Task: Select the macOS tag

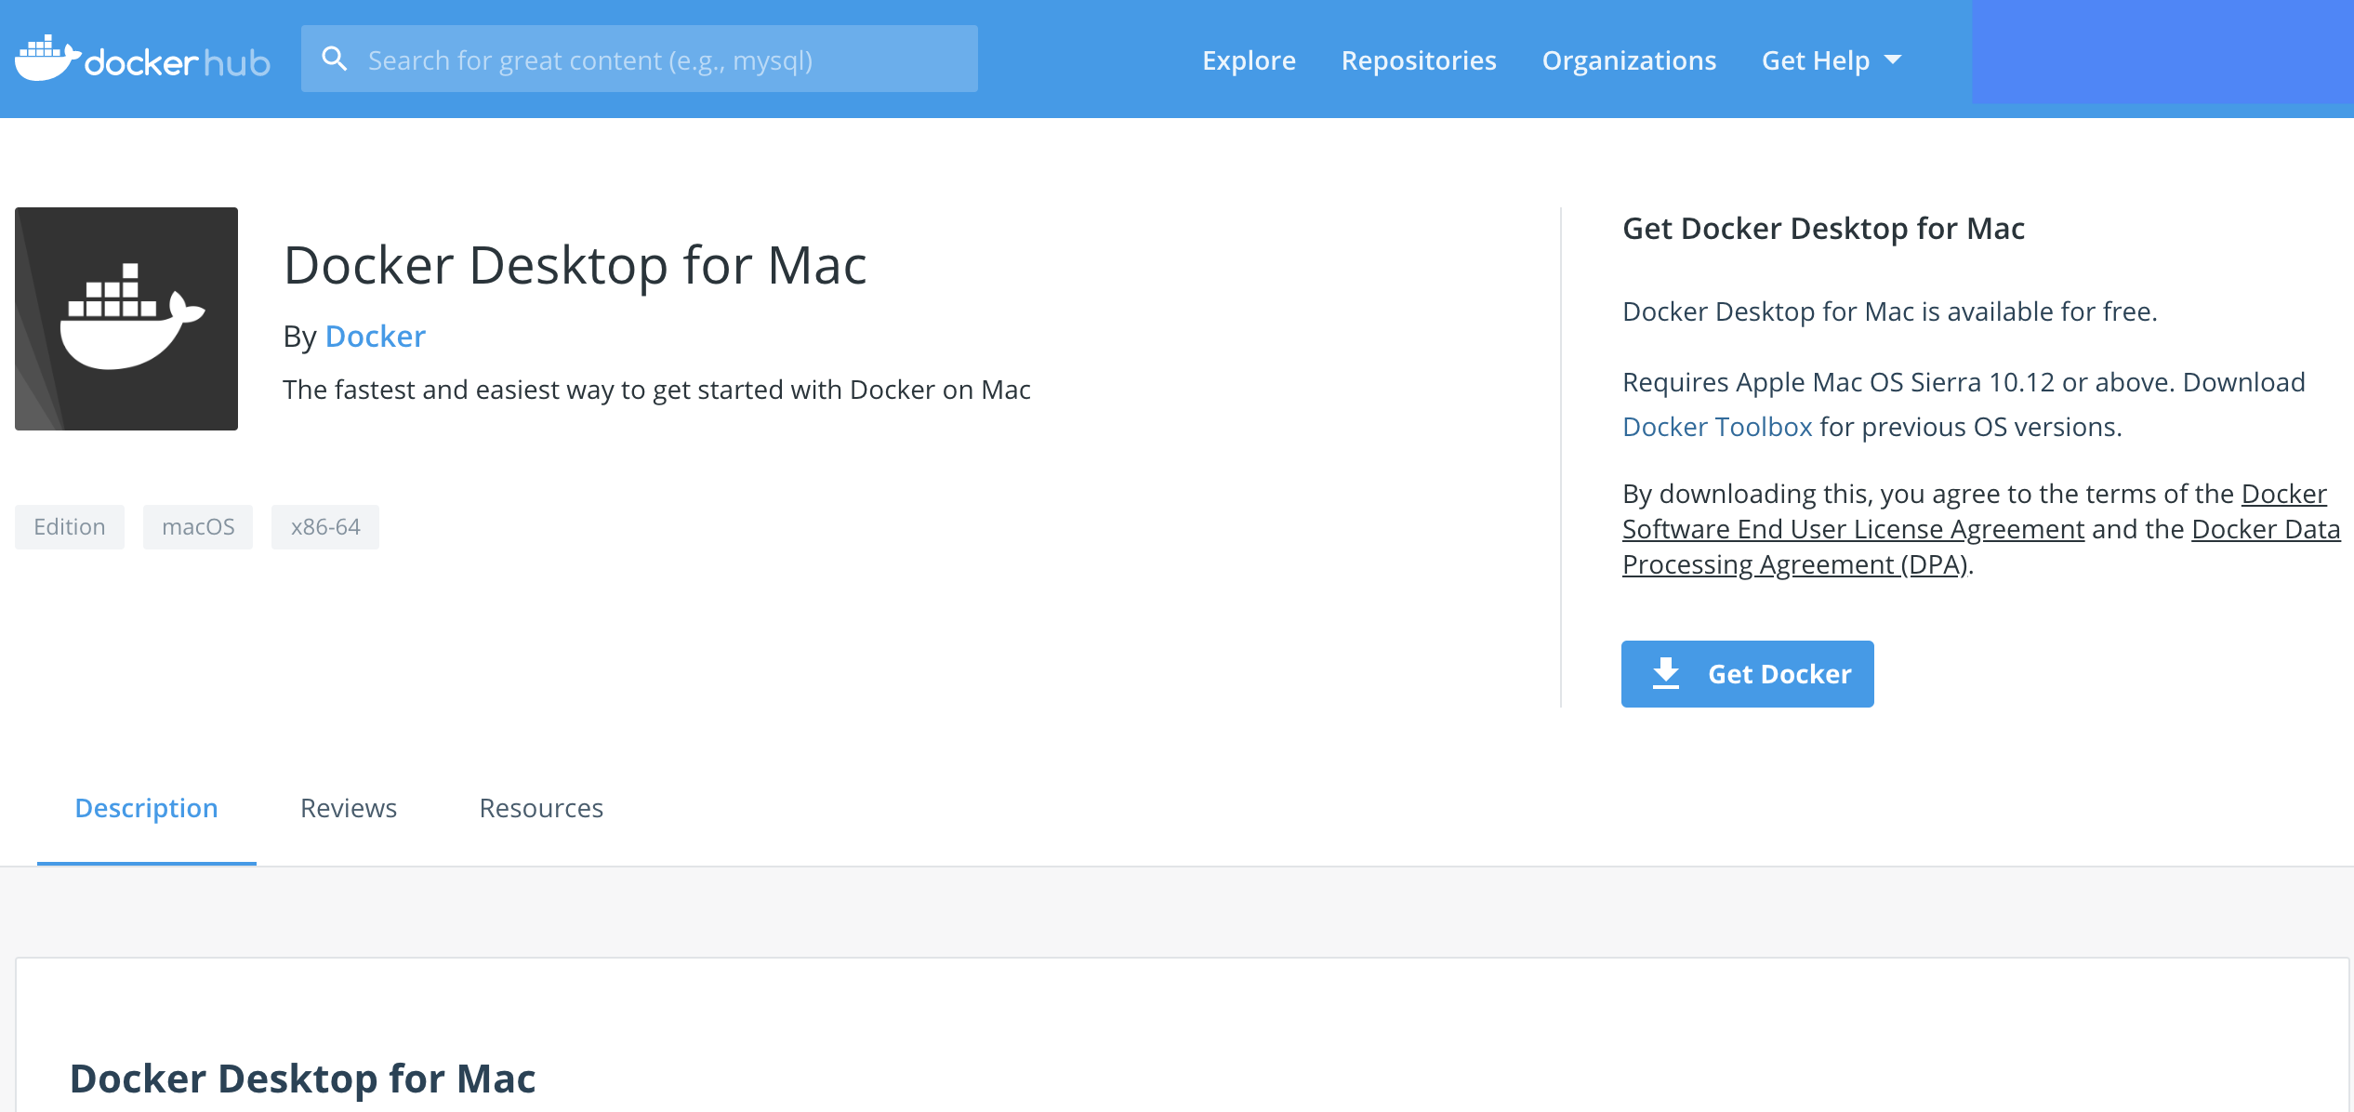Action: [x=198, y=527]
